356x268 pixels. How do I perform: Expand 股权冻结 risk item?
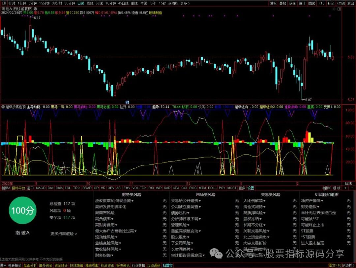tap(252, 219)
